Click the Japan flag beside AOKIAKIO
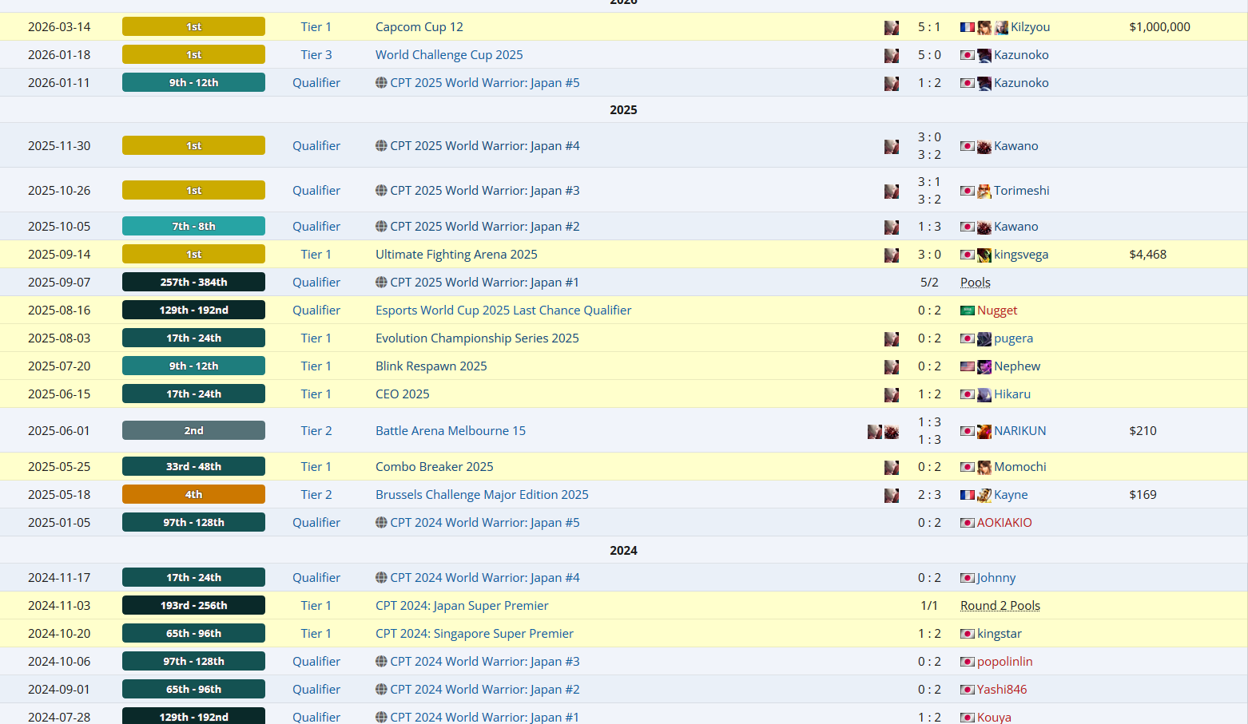Screen dimensions: 1248x724 (967, 523)
